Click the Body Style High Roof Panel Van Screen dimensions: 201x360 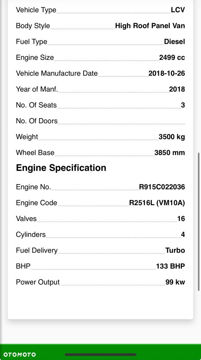[x=150, y=26]
